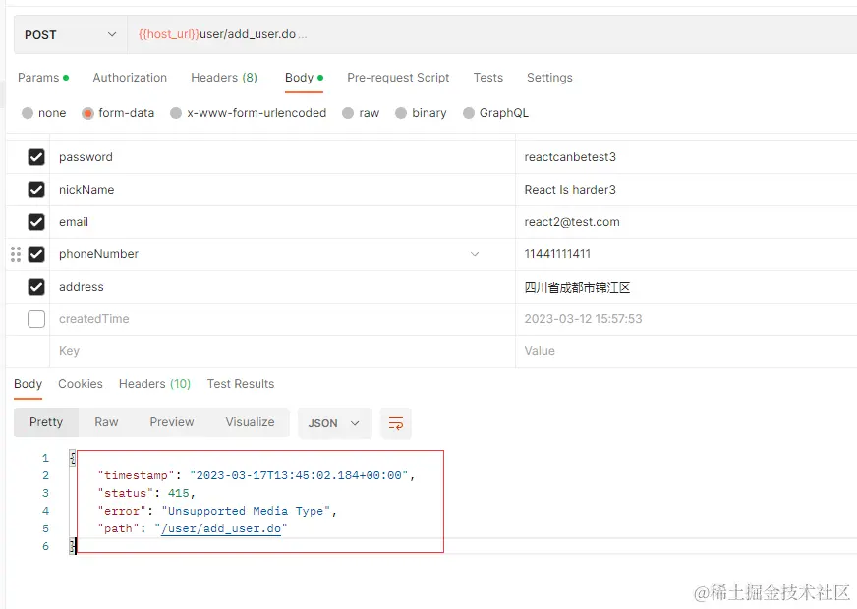Viewport: 857px width, 609px height.
Task: Click the empty Key input field
Action: click(282, 351)
